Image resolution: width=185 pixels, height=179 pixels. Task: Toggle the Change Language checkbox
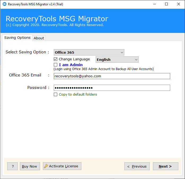55,59
